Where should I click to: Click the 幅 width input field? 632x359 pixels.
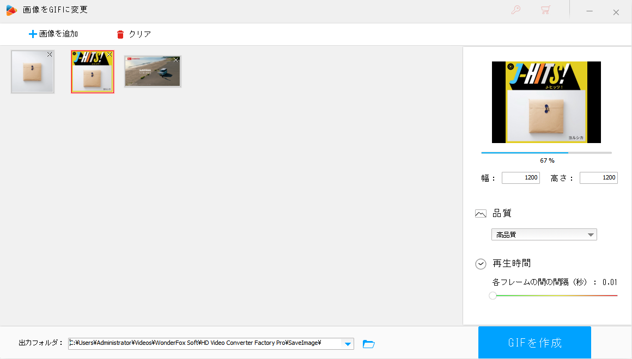tap(520, 178)
